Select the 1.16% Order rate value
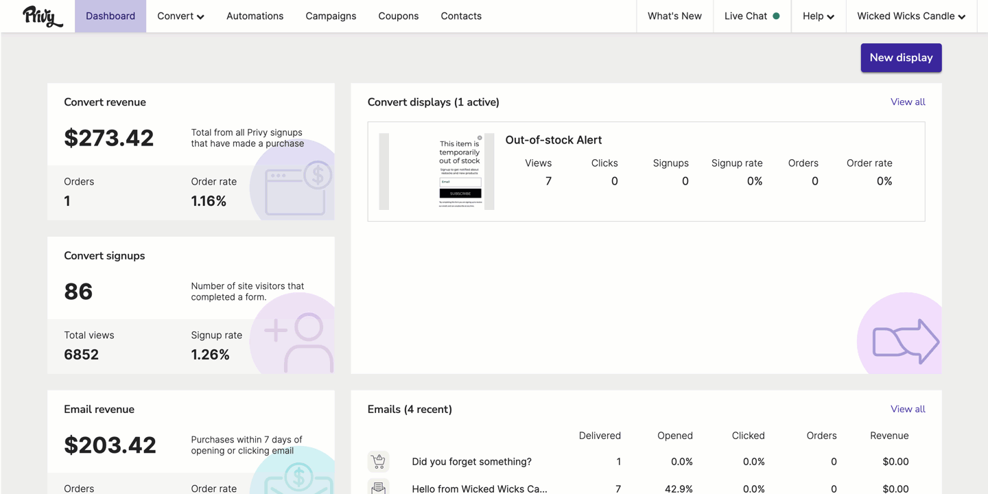This screenshot has width=988, height=494. tap(209, 201)
